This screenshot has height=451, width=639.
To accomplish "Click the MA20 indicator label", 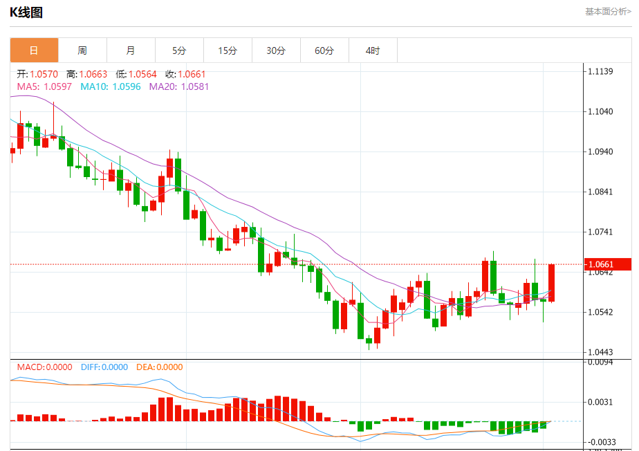I will click(179, 86).
